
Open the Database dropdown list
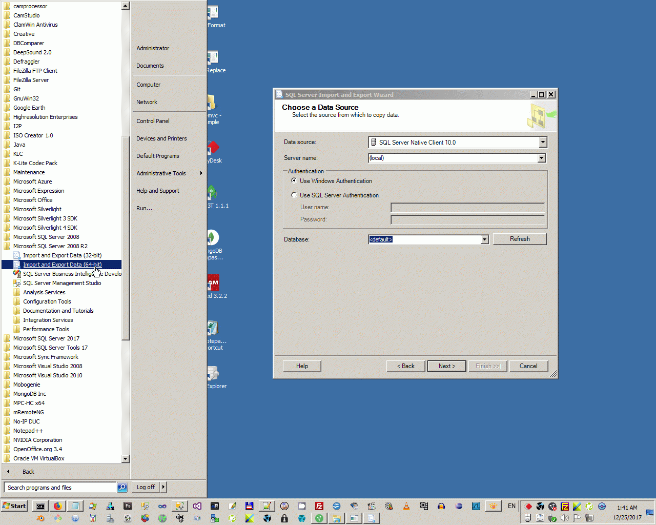484,239
